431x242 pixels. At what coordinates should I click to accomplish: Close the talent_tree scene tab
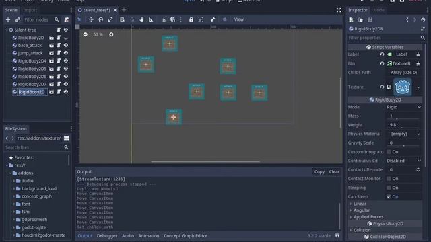[115, 10]
